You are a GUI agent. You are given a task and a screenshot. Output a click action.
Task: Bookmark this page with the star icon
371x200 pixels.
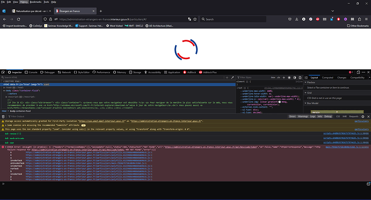[x=195, y=19]
